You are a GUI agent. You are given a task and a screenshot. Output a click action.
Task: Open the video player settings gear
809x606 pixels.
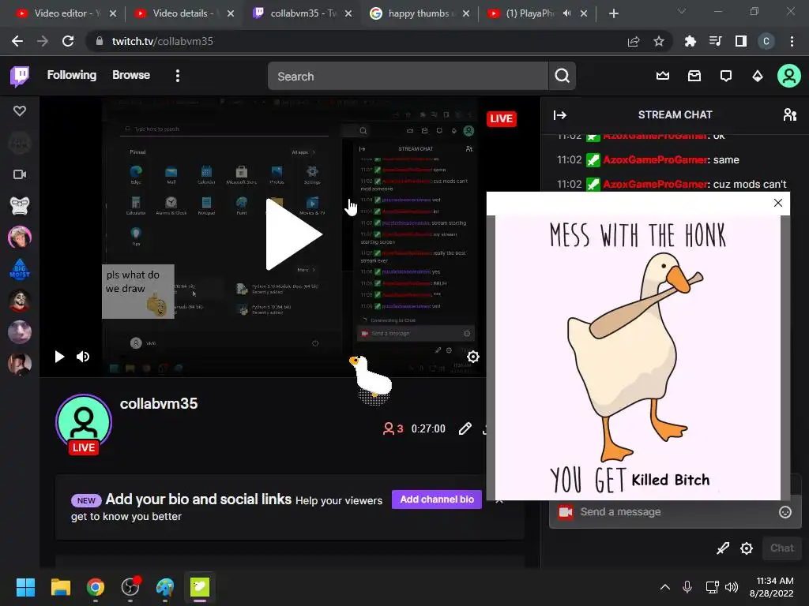[x=473, y=357]
